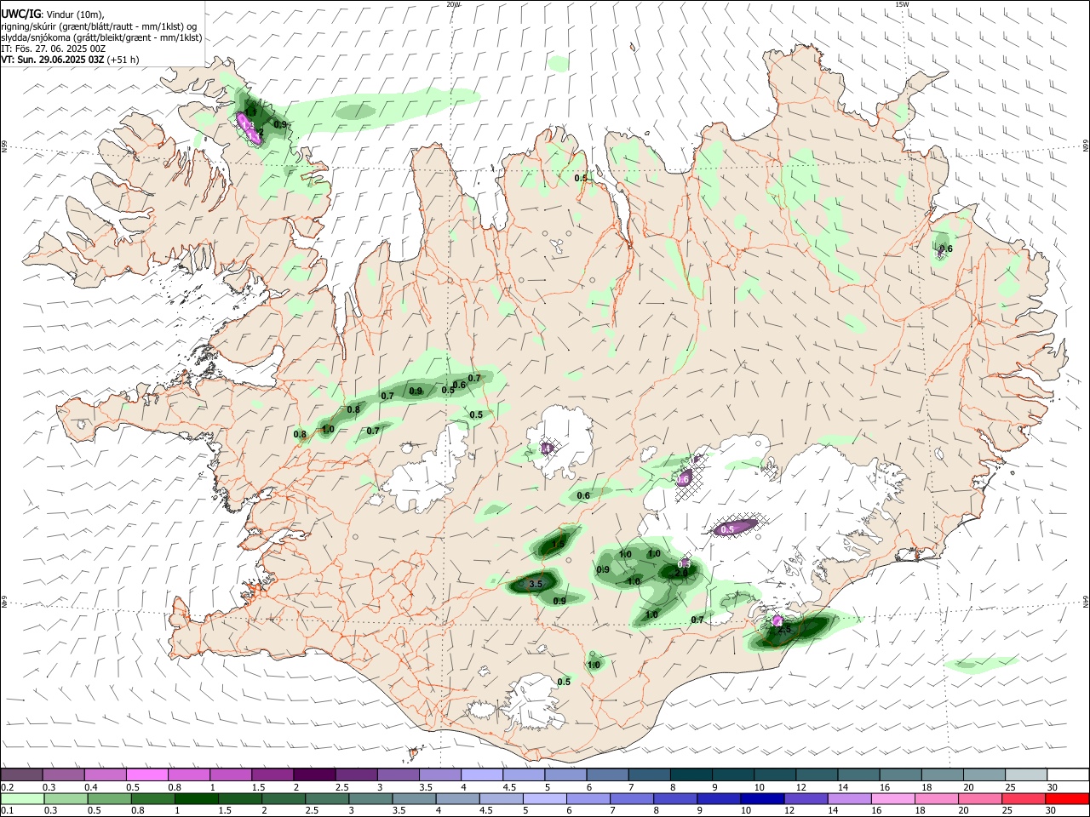Click bright pink 0.5 swatch in top legend row
The height and width of the screenshot is (817, 1090).
click(146, 775)
